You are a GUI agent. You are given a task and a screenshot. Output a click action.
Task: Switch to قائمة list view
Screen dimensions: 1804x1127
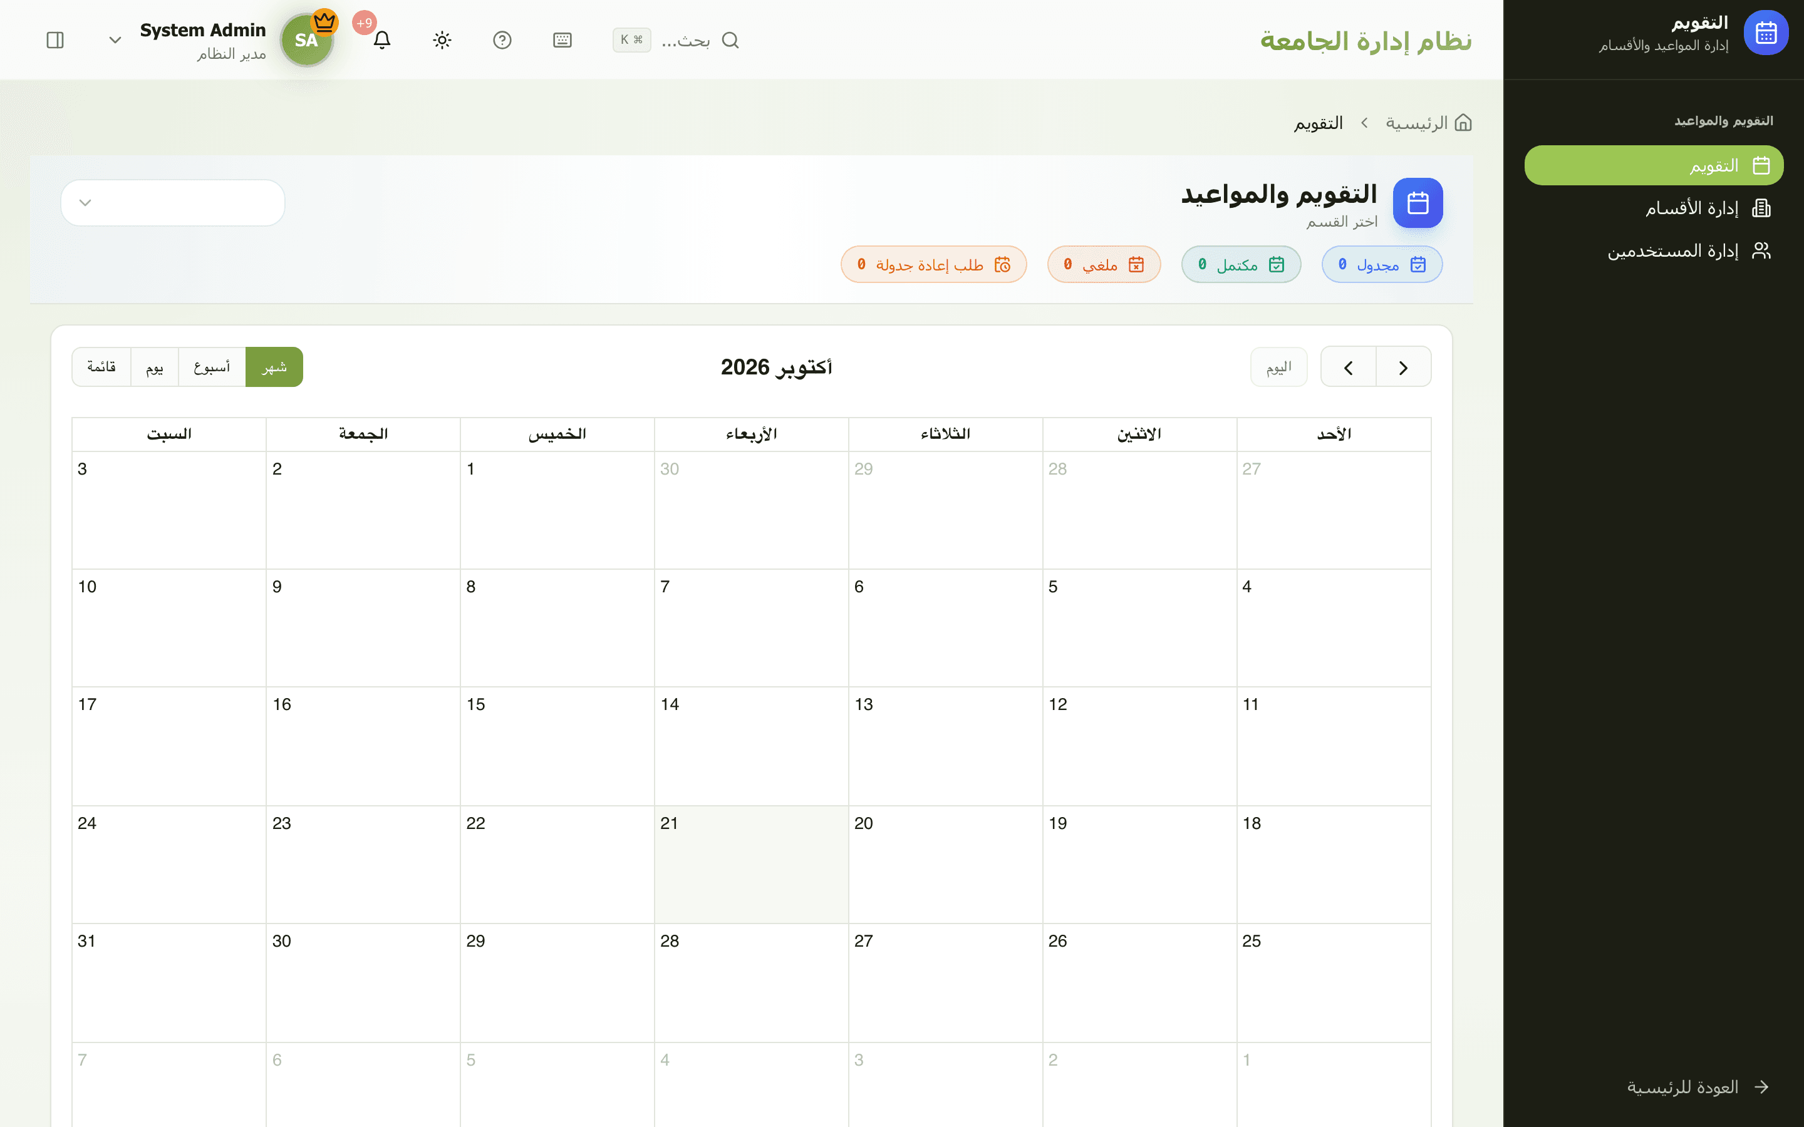pos(101,368)
